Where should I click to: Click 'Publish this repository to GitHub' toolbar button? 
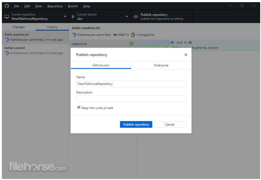pos(162,16)
